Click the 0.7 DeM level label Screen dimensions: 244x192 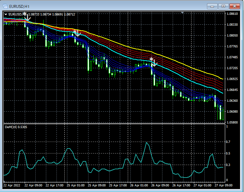pyautogui.click(x=228, y=142)
